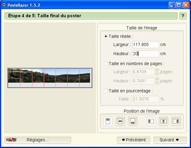Decrease page height with minus stepper
The height and width of the screenshot is (148, 191).
coord(157,83)
